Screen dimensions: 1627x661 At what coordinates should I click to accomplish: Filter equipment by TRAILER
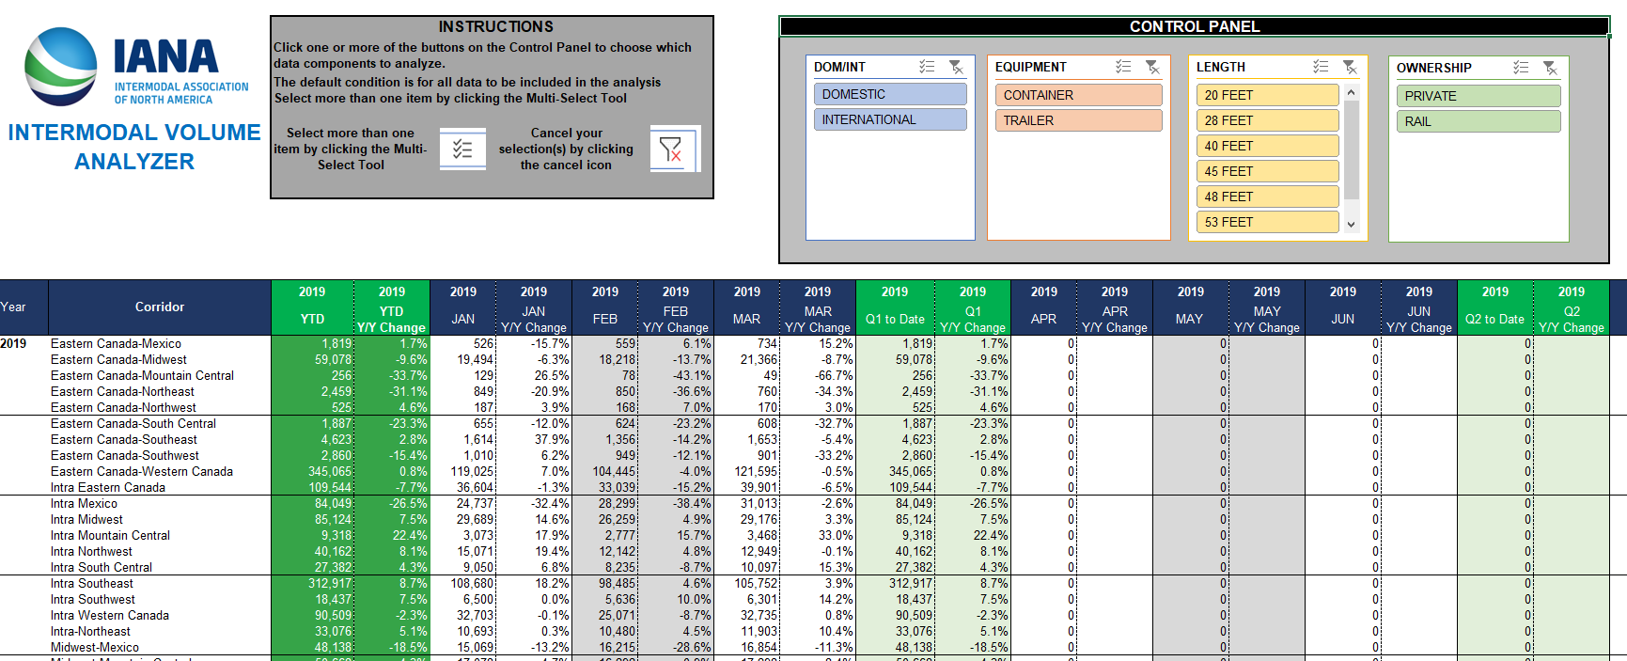(1079, 120)
